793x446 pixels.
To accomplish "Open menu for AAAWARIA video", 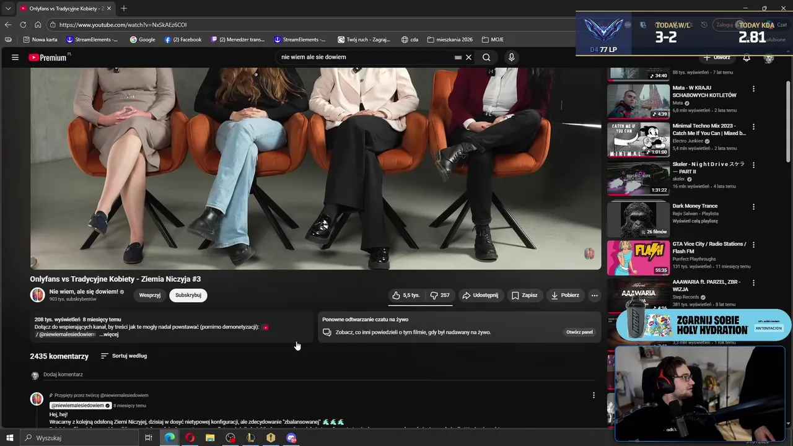I will 753,283.
